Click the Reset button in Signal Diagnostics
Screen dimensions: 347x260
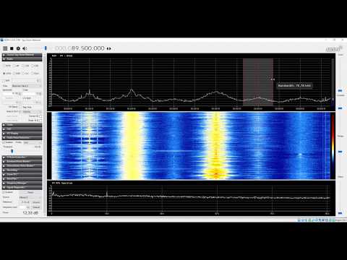(30, 192)
